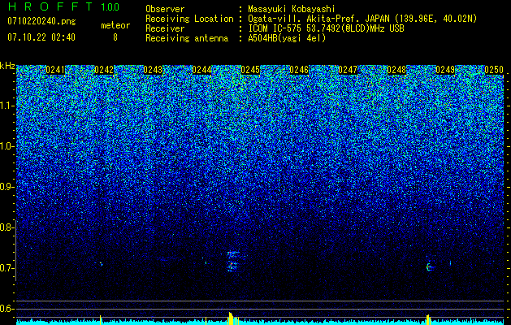
Task: Click the 0242 time marker
Action: (104, 70)
